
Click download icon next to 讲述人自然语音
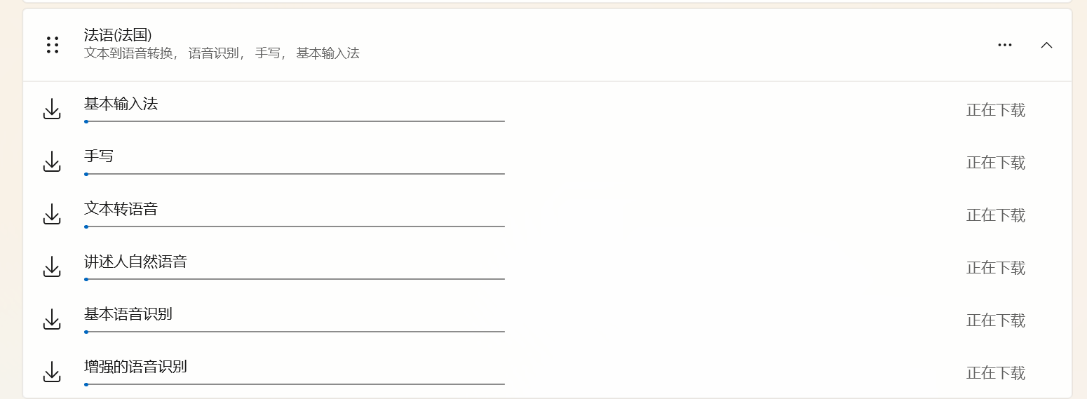pos(52,267)
